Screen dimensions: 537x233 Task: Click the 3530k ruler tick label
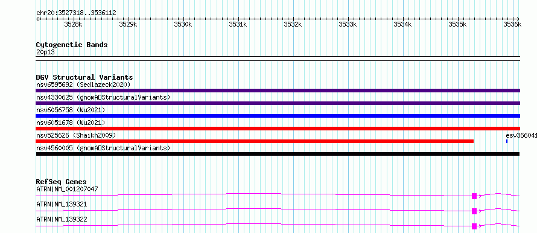[183, 24]
